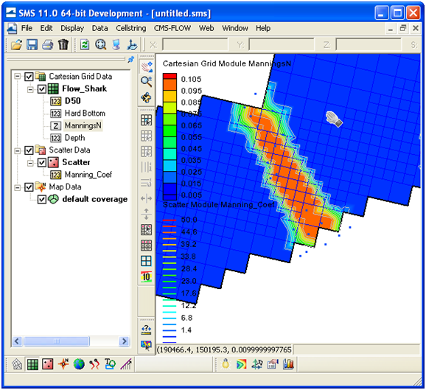Viewport: 426px width, 390px height.
Task: Click the orange 0.095 legend color swatch
Action: tap(170, 85)
